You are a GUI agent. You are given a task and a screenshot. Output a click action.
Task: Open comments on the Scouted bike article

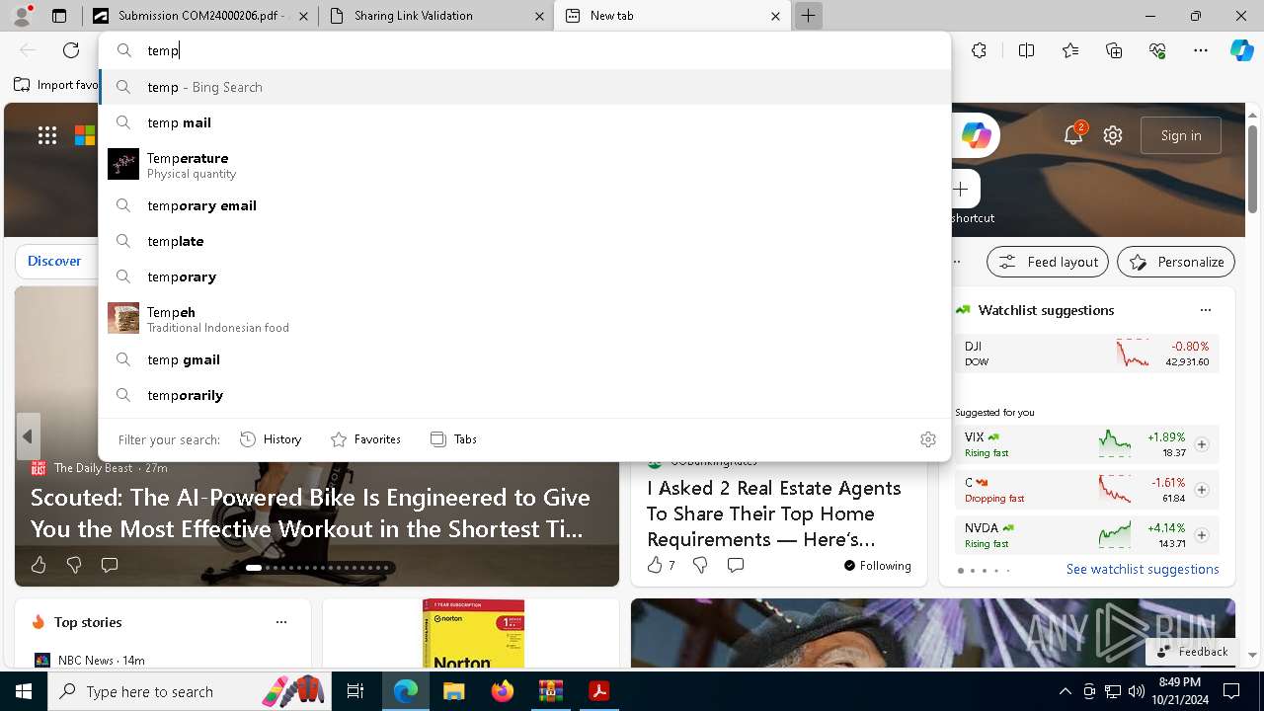pyautogui.click(x=110, y=565)
